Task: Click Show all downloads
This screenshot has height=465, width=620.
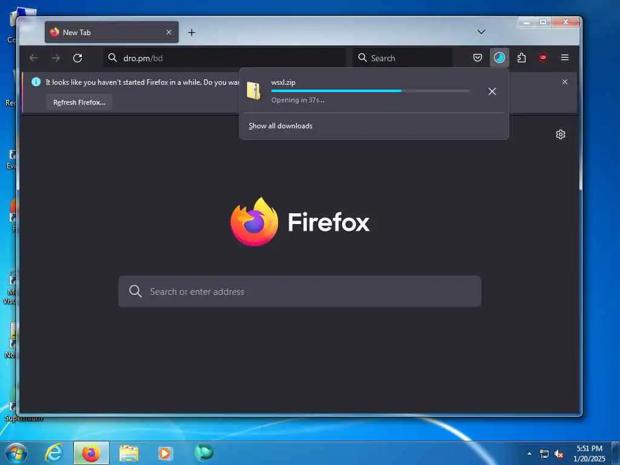Action: [x=280, y=126]
